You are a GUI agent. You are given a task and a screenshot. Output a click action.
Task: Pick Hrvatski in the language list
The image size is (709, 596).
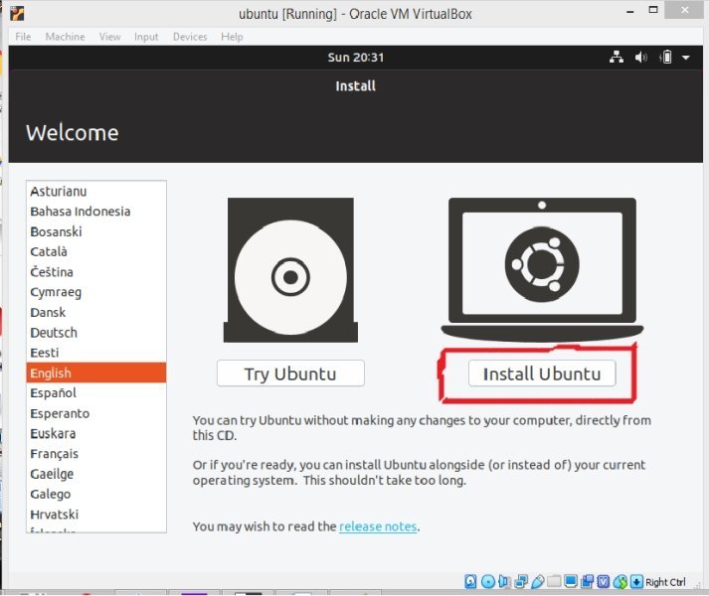coord(96,515)
